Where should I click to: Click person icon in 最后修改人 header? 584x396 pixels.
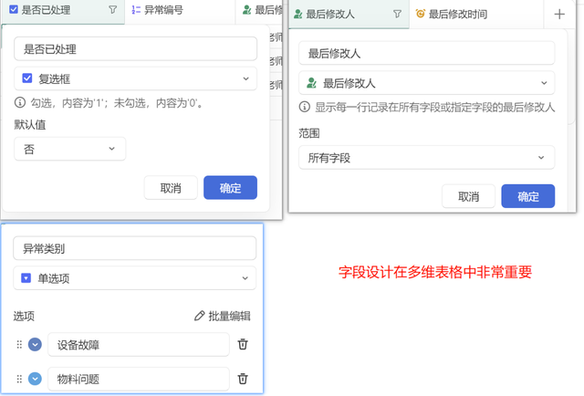(x=298, y=15)
